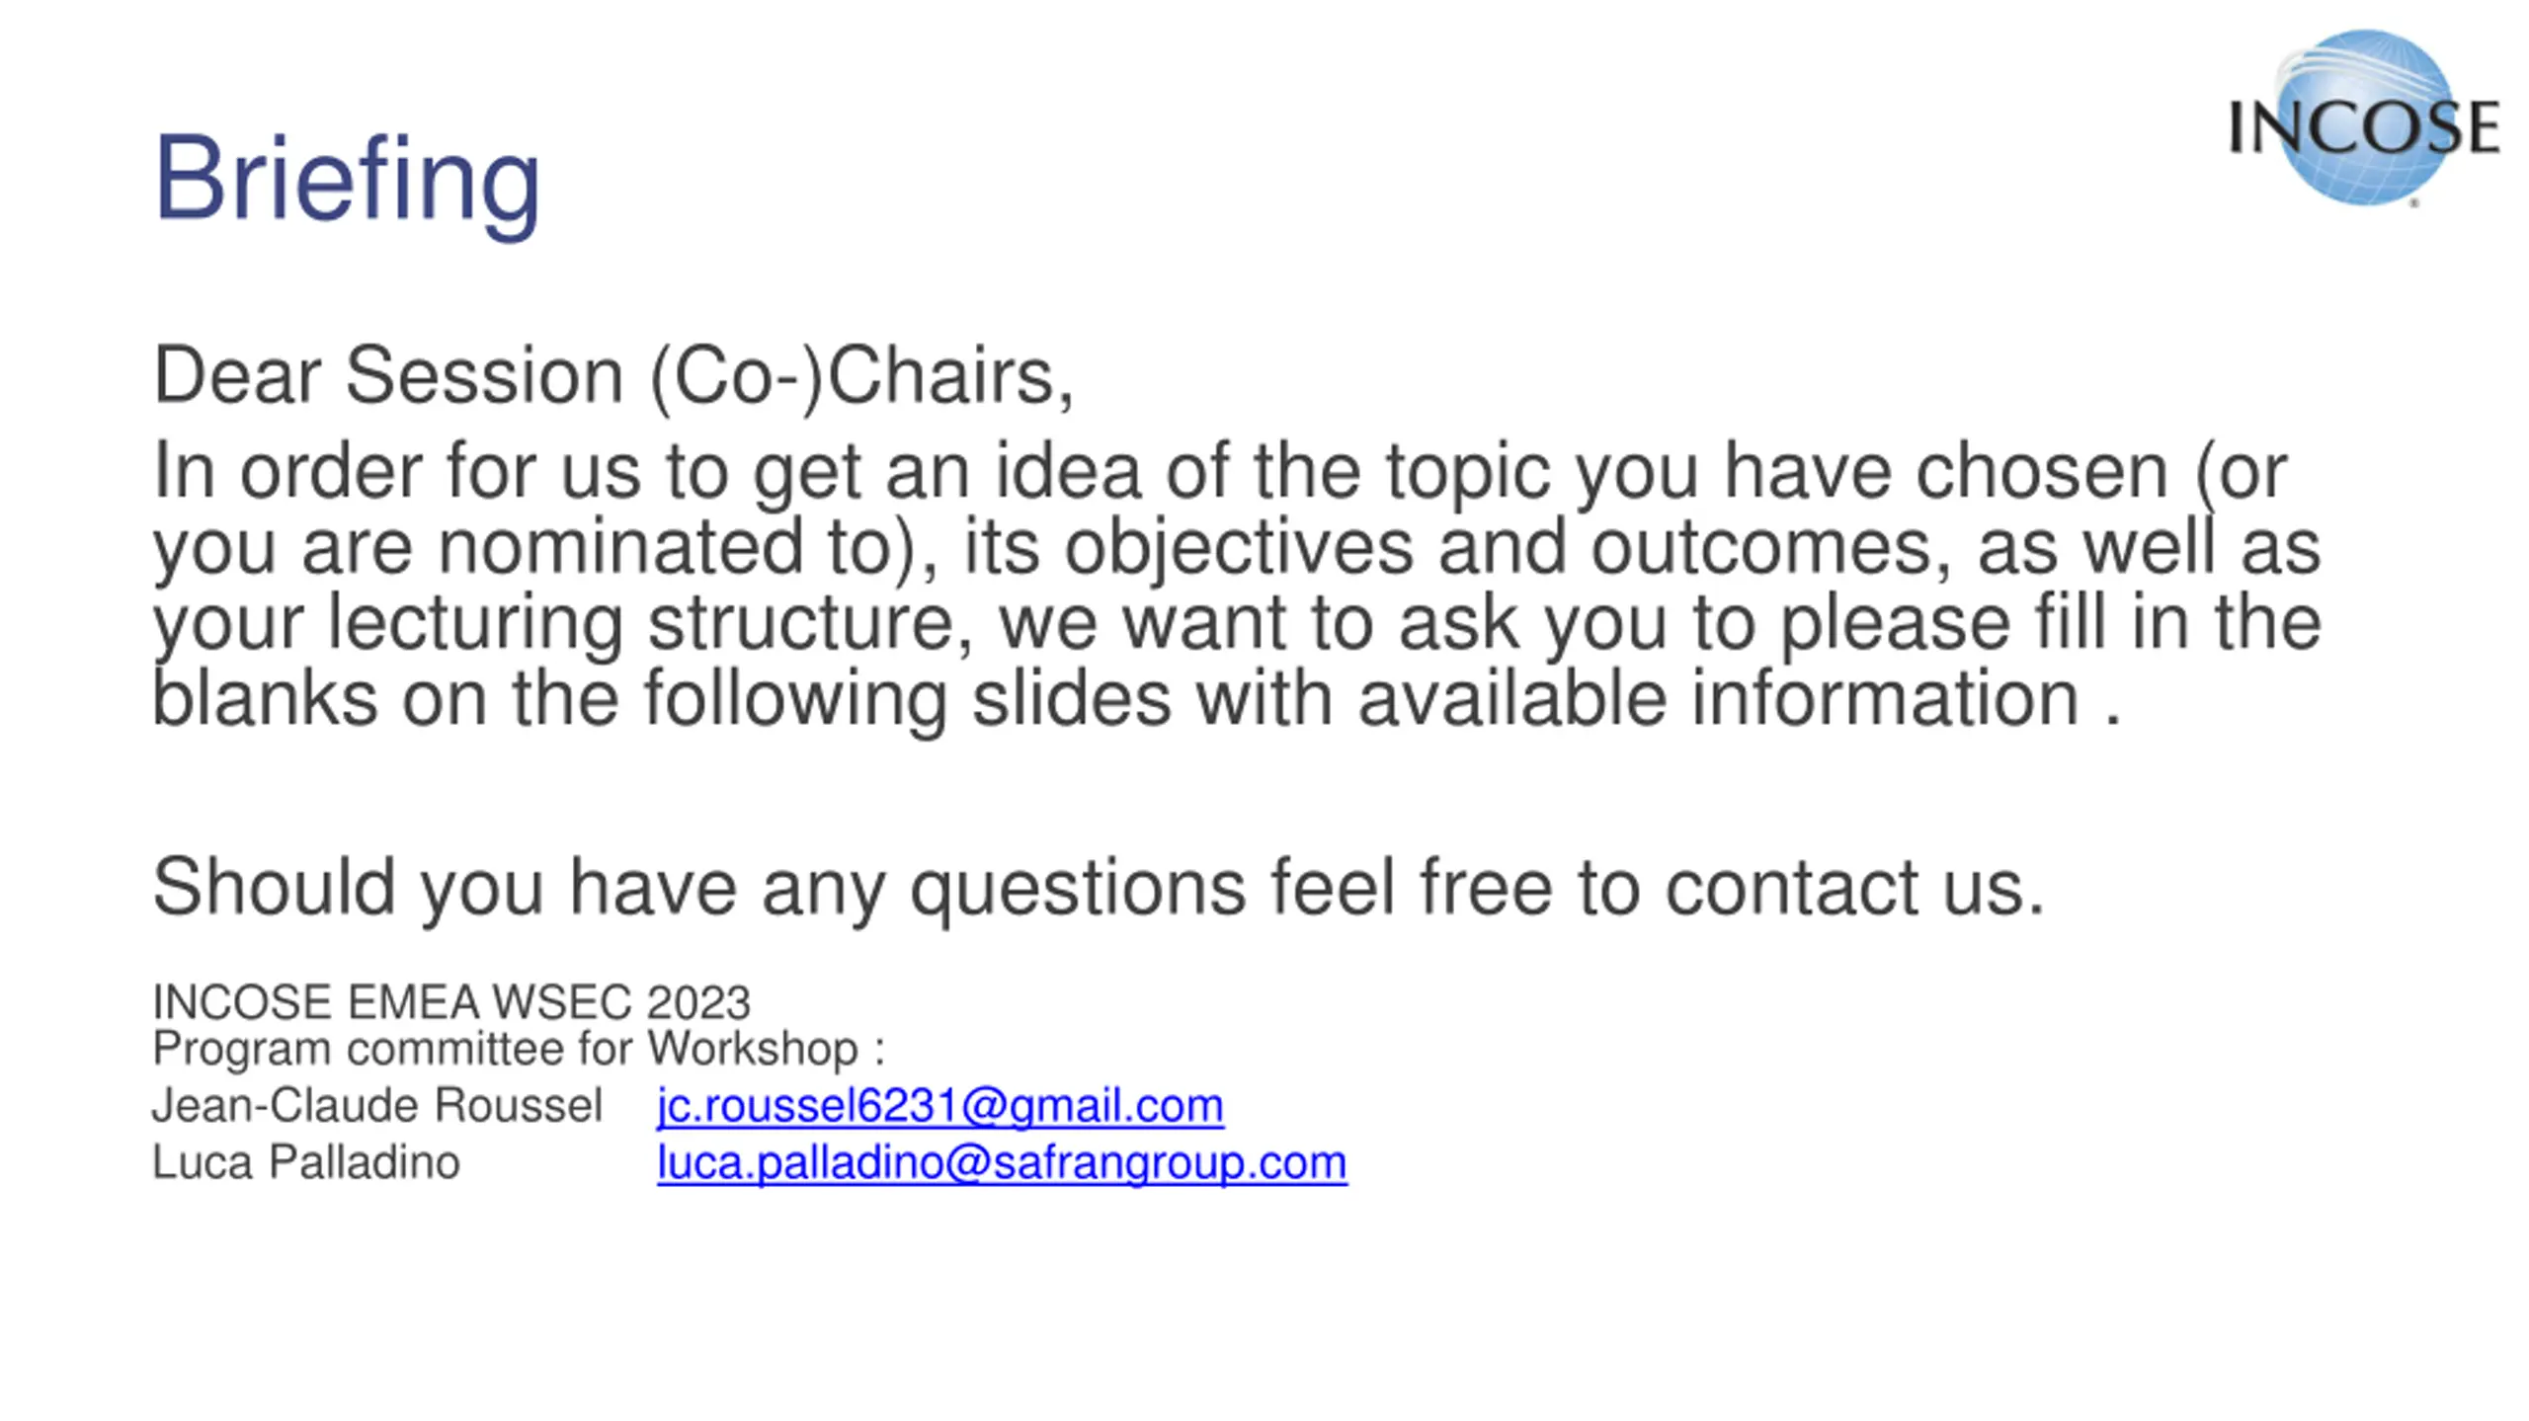Click the words "following slides"
Viewport: 2529px width, 1421px height.
(907, 698)
